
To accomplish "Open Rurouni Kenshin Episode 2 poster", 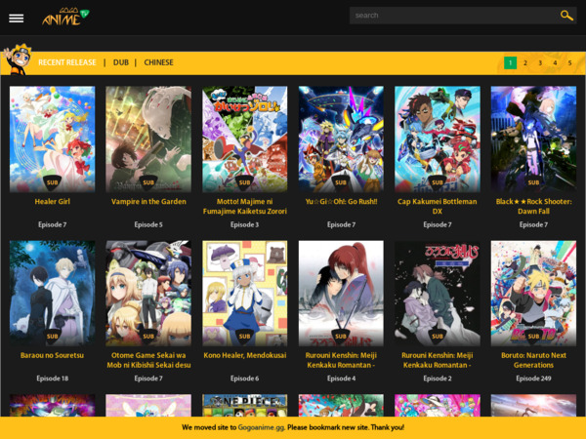I will point(438,293).
